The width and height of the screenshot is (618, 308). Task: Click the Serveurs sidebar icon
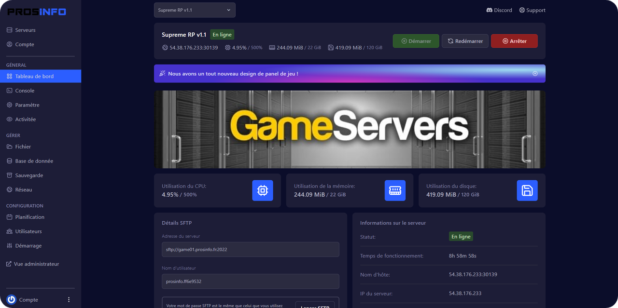tap(10, 30)
